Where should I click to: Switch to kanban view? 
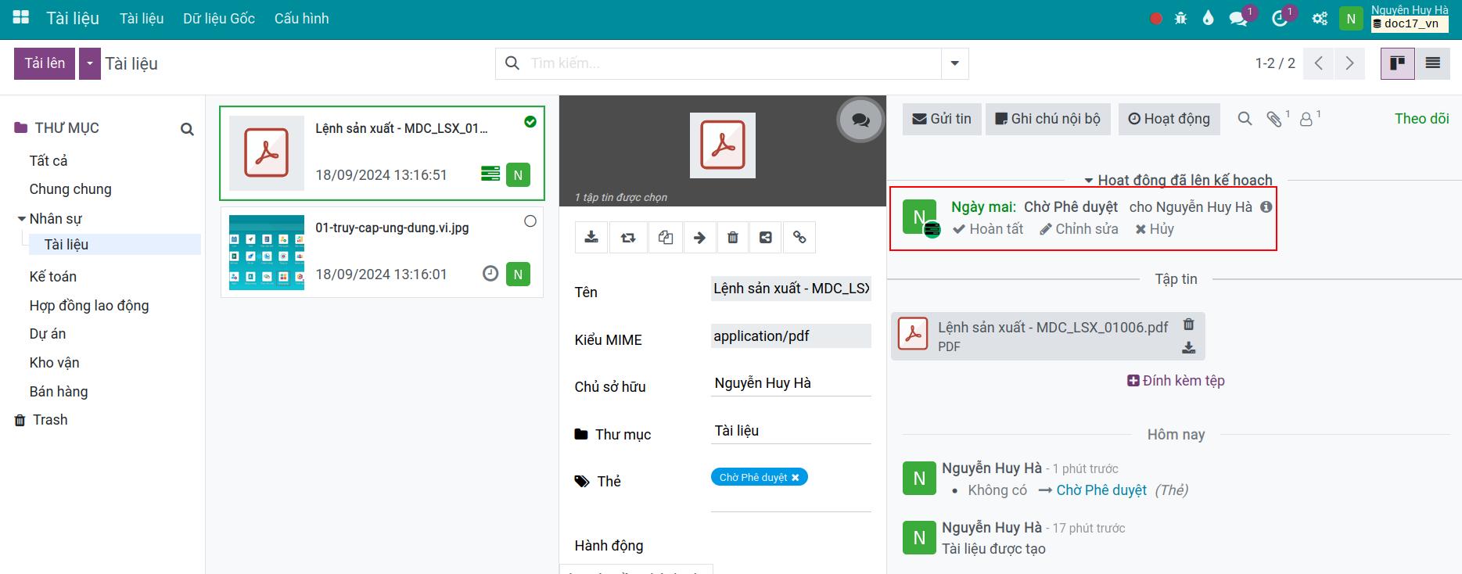pos(1397,63)
